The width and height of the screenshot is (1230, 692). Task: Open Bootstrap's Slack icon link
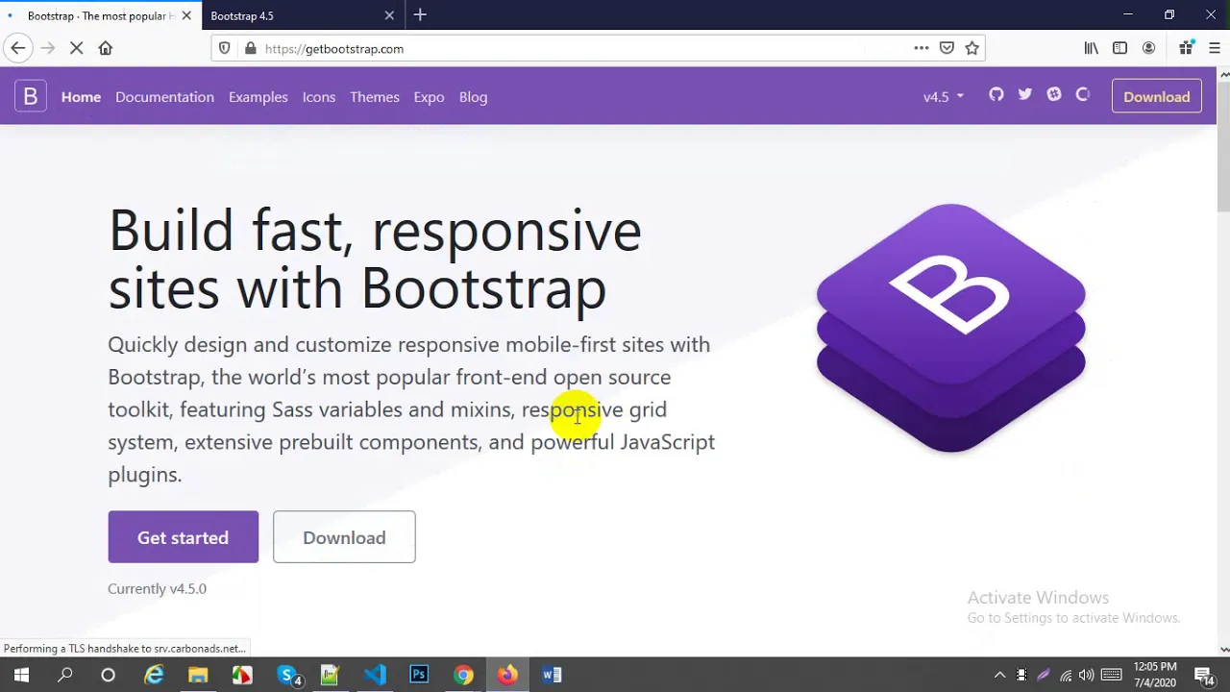click(x=1054, y=94)
